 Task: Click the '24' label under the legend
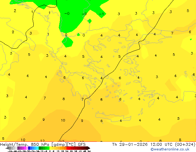(x=67, y=151)
